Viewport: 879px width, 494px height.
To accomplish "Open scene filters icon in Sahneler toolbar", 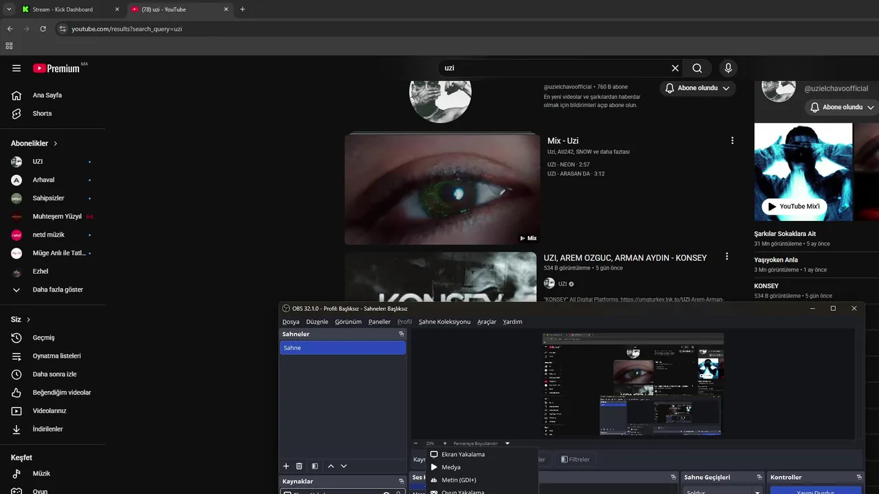I will pos(315,466).
